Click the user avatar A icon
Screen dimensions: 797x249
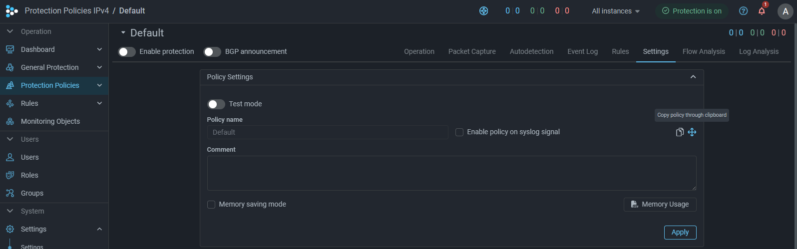tap(786, 11)
